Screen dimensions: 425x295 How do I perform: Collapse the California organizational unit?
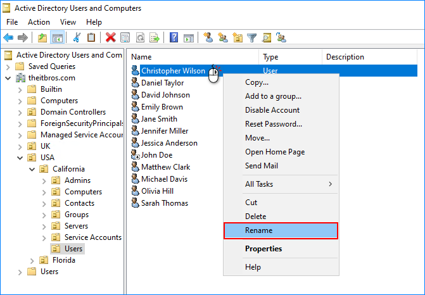32,169
